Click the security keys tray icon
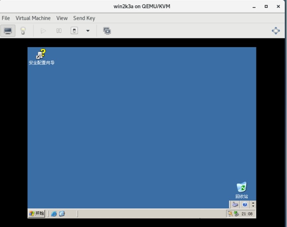This screenshot has width=287, height=227. pos(230,214)
